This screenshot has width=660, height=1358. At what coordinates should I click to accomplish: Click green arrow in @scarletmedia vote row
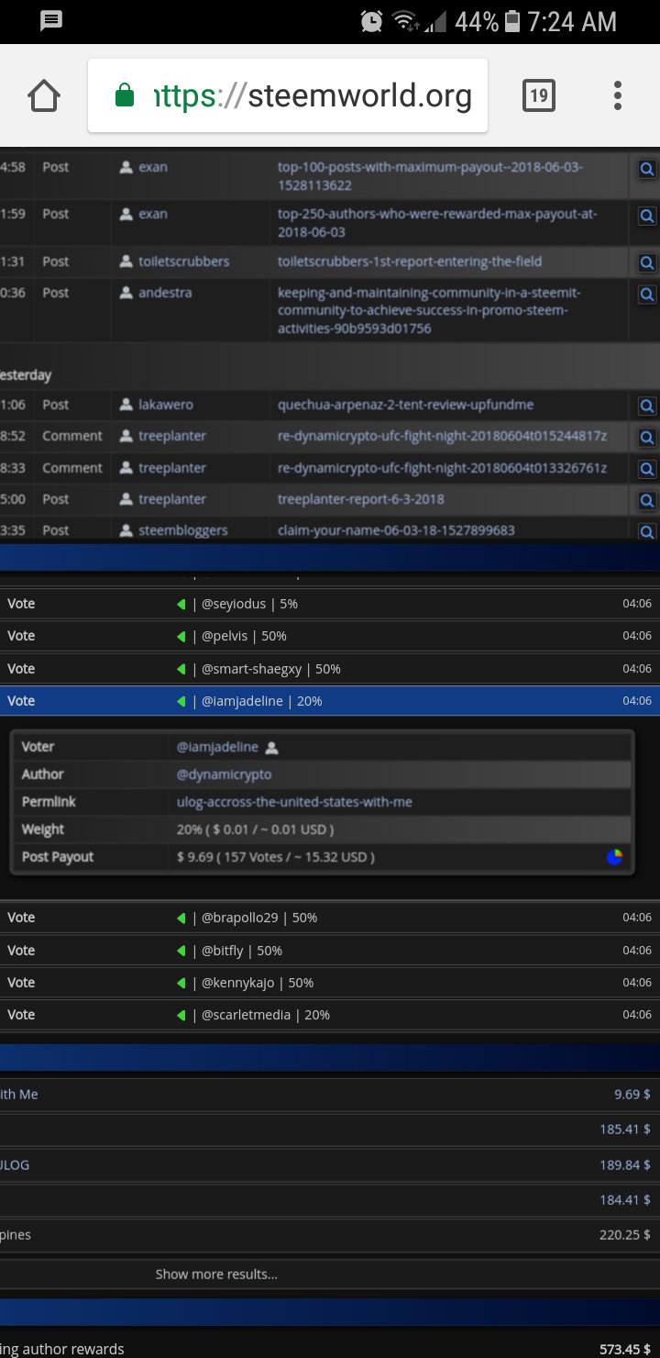click(181, 1015)
